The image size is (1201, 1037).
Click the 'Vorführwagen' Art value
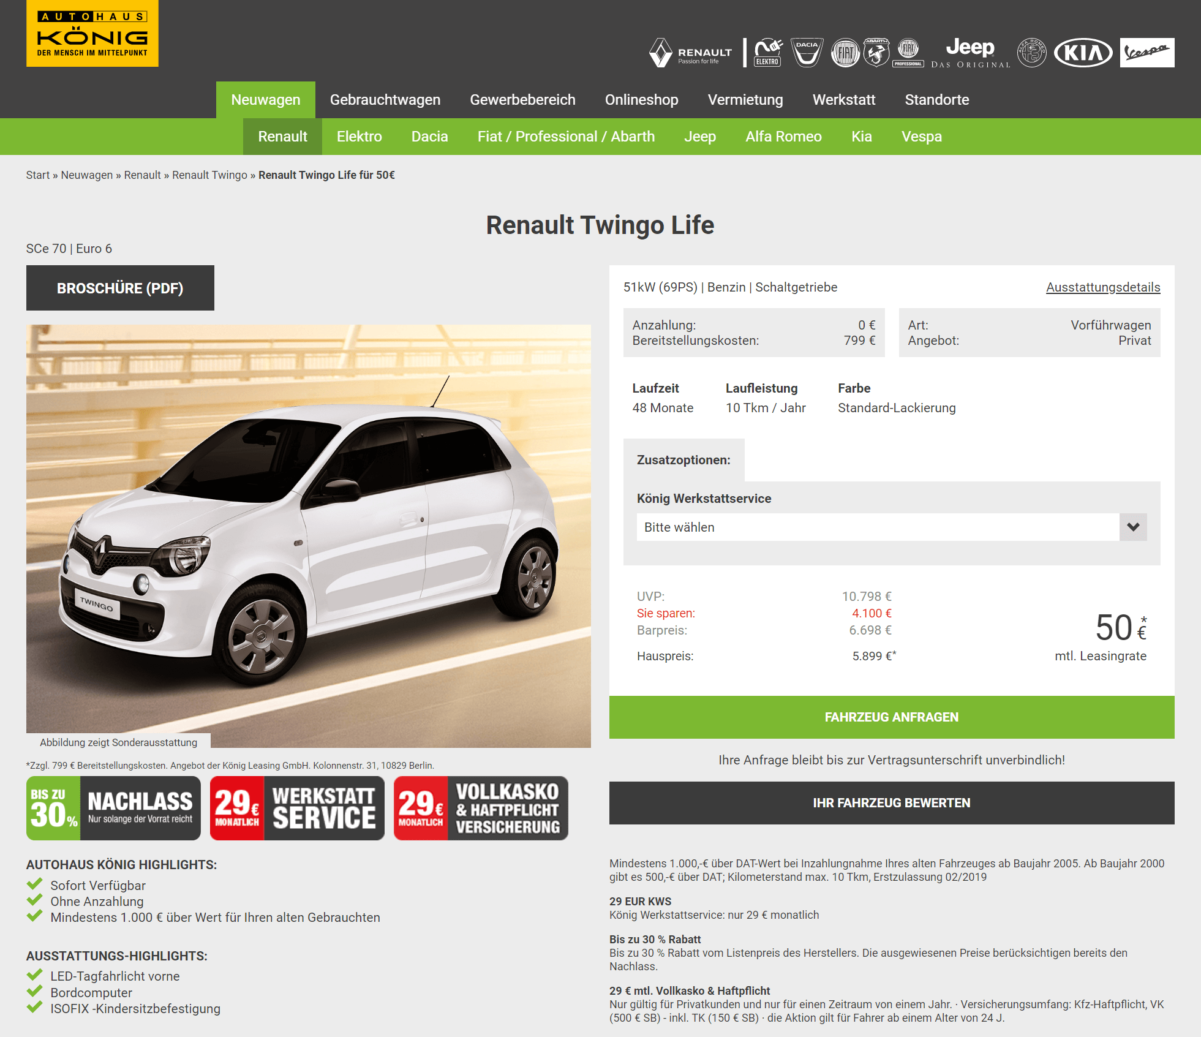tap(1111, 325)
